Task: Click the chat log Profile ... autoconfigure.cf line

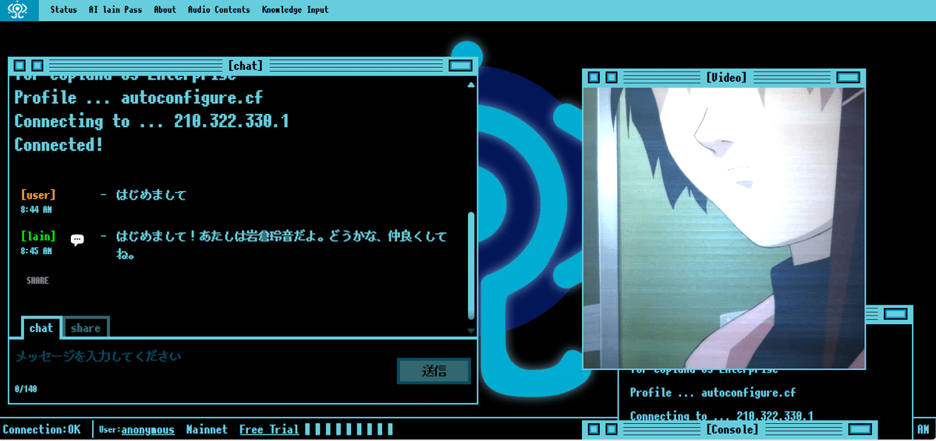Action: tap(139, 98)
